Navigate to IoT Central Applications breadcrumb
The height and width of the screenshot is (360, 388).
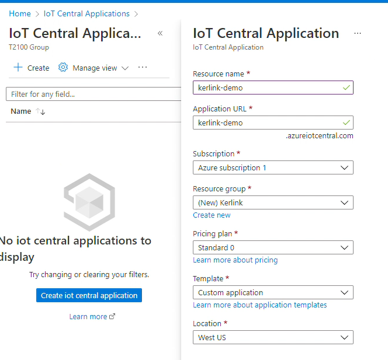click(86, 13)
